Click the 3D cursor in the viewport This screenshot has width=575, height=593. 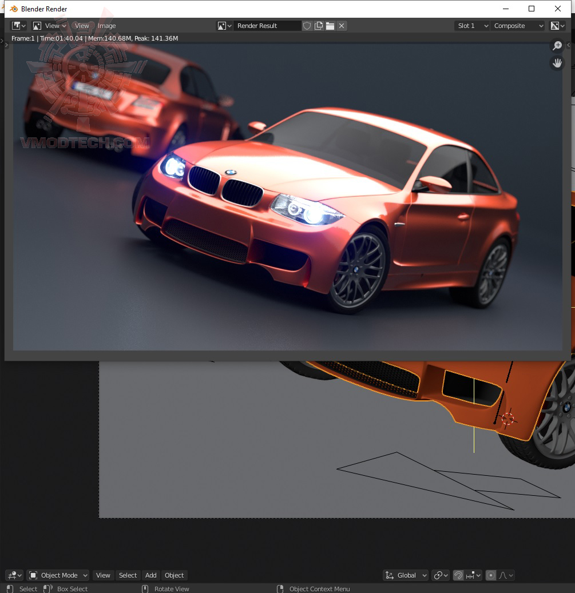[x=507, y=419]
